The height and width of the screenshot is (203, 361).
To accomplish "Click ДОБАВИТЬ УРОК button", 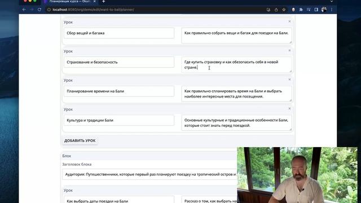I will tap(80, 140).
